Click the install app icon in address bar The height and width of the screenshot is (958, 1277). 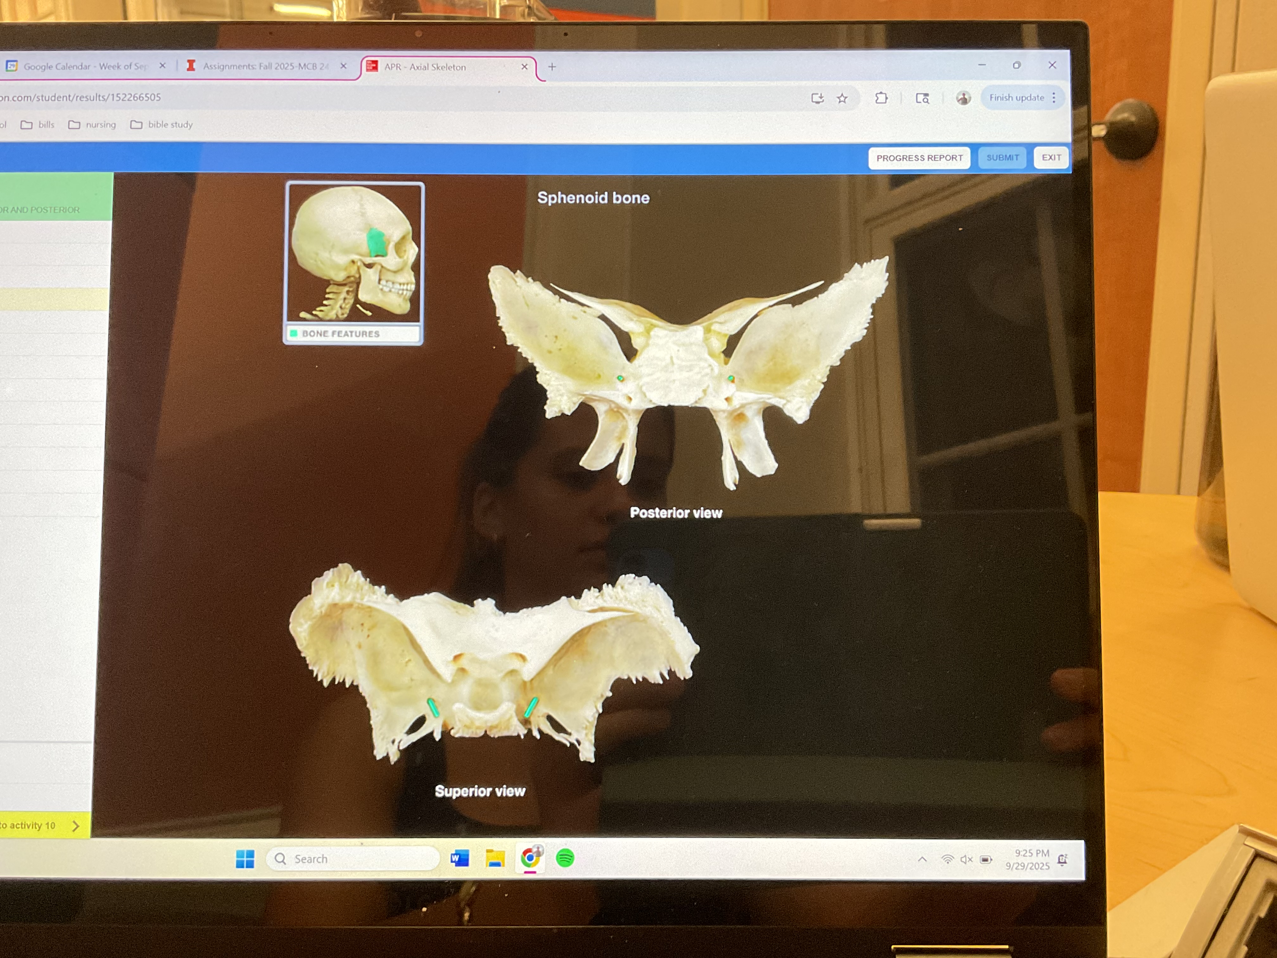817,99
